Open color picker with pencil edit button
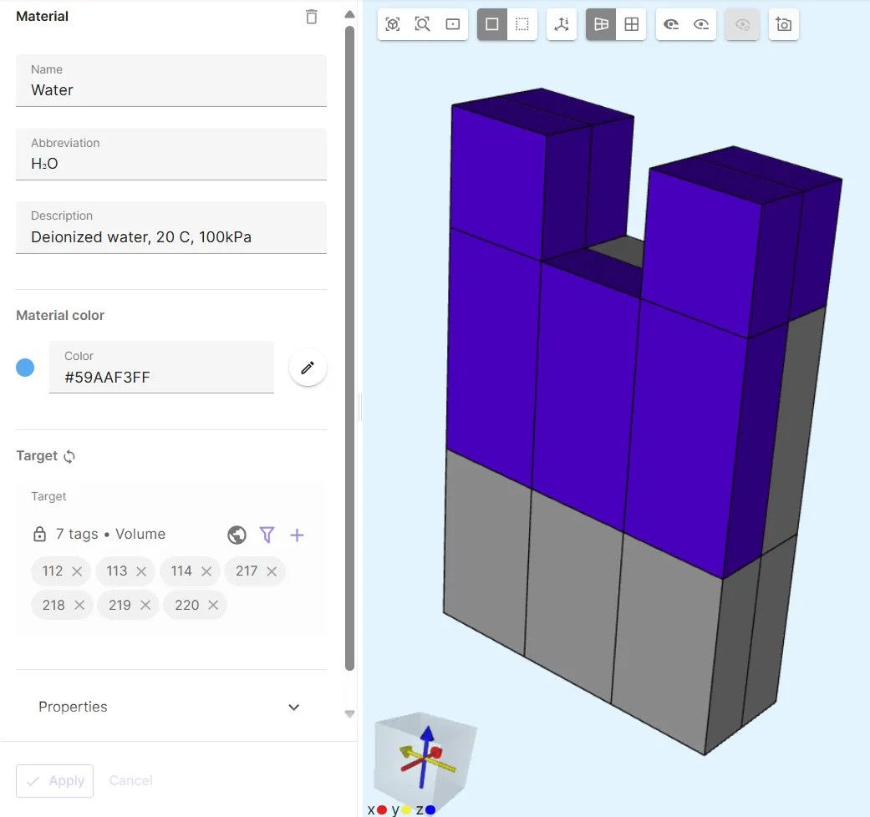 point(308,368)
